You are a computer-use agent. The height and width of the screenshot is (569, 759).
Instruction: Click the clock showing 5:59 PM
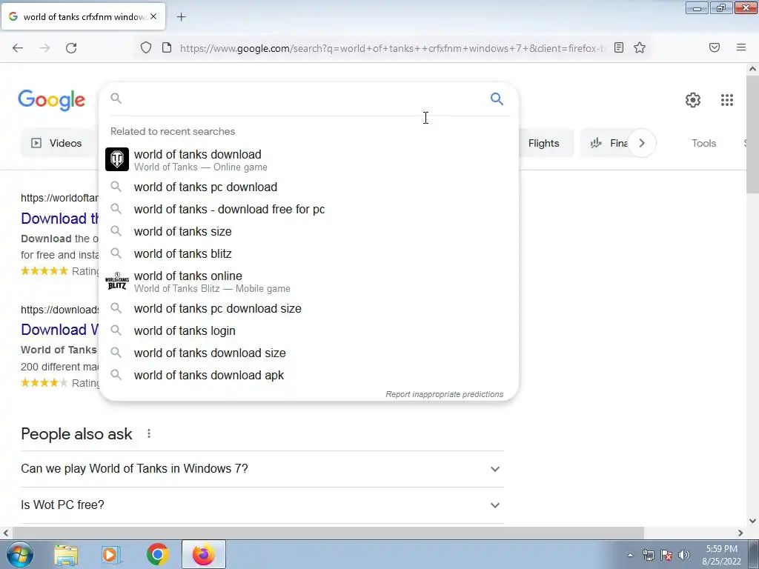click(x=721, y=555)
